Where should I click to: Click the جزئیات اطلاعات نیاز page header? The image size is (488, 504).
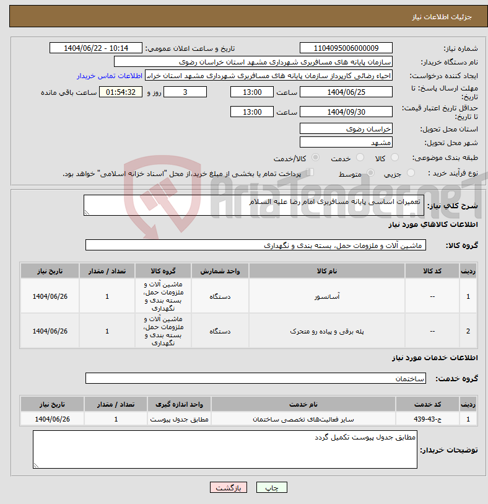(442, 17)
